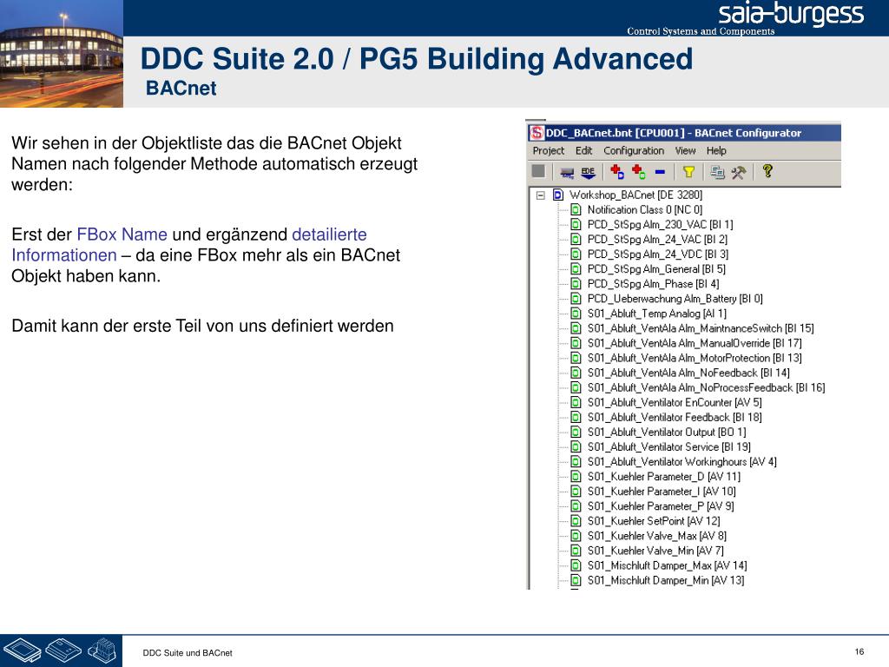Click the BACnet Configurator title bar app icon

coord(536,133)
